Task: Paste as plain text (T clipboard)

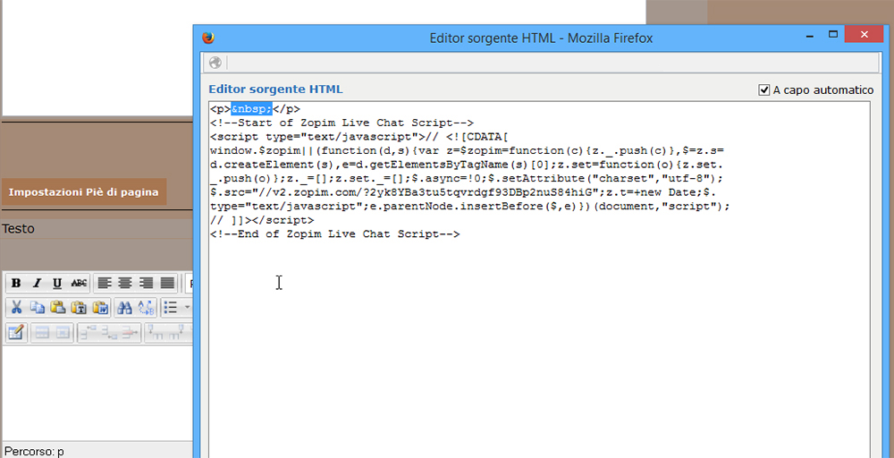Action: pos(79,308)
